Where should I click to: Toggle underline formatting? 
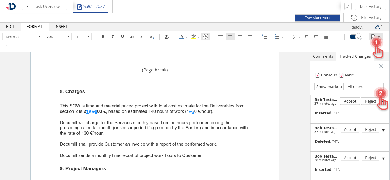pos(122,37)
